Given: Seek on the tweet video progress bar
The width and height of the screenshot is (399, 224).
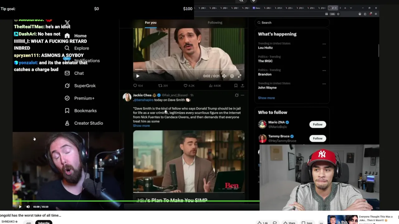Looking at the screenshot, I should pyautogui.click(x=189, y=70).
